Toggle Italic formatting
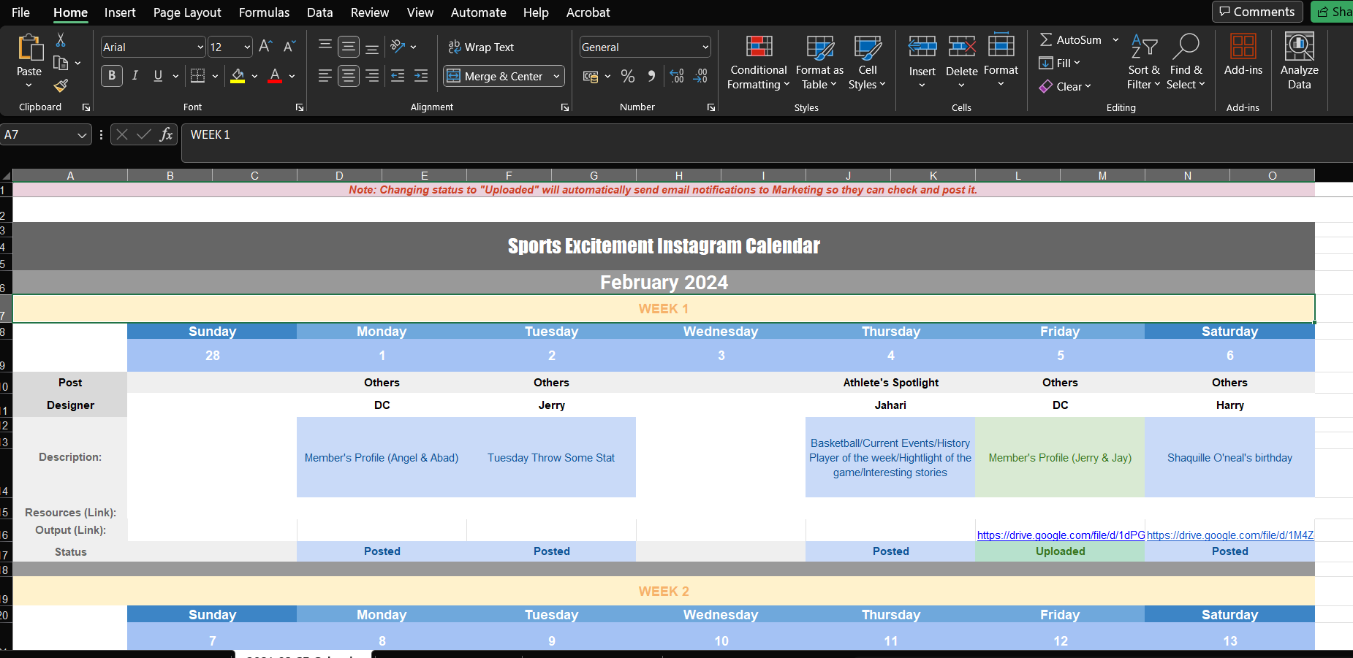 [x=135, y=76]
